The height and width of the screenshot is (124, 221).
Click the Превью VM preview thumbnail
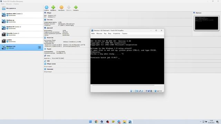[x=206, y=23]
